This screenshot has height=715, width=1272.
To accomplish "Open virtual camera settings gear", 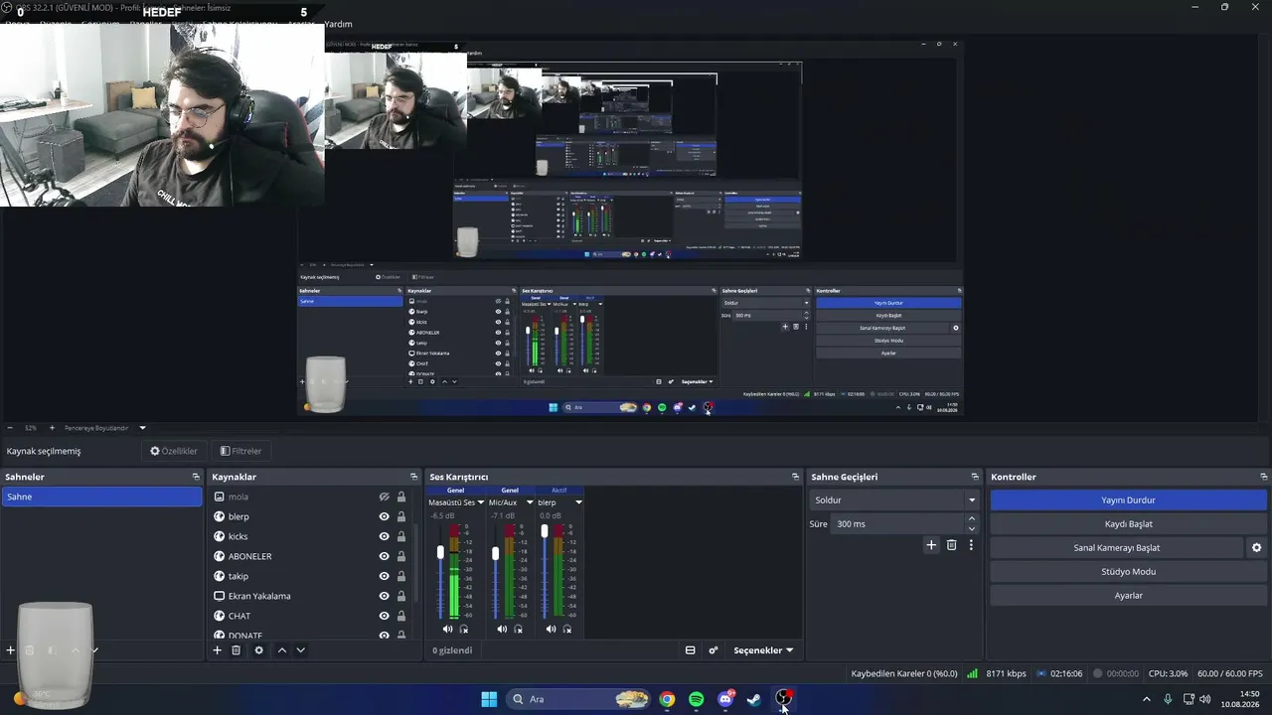I will (1256, 548).
